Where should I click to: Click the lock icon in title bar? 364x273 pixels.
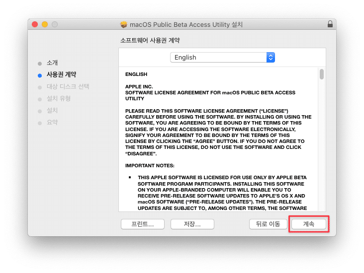pyautogui.click(x=330, y=24)
